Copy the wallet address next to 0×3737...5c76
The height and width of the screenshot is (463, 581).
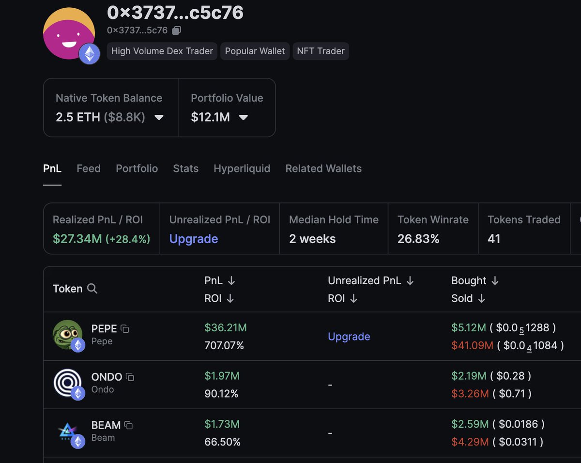pyautogui.click(x=177, y=31)
